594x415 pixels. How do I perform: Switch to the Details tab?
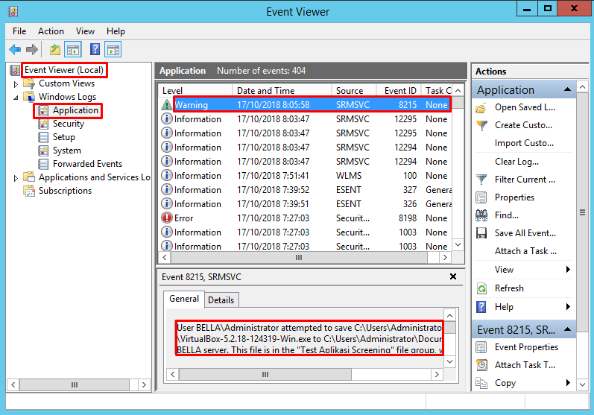point(221,300)
